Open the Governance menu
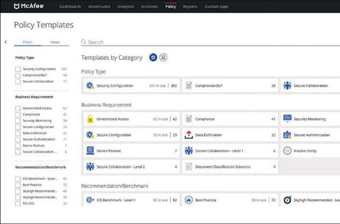The image size is (340, 224). click(x=99, y=7)
